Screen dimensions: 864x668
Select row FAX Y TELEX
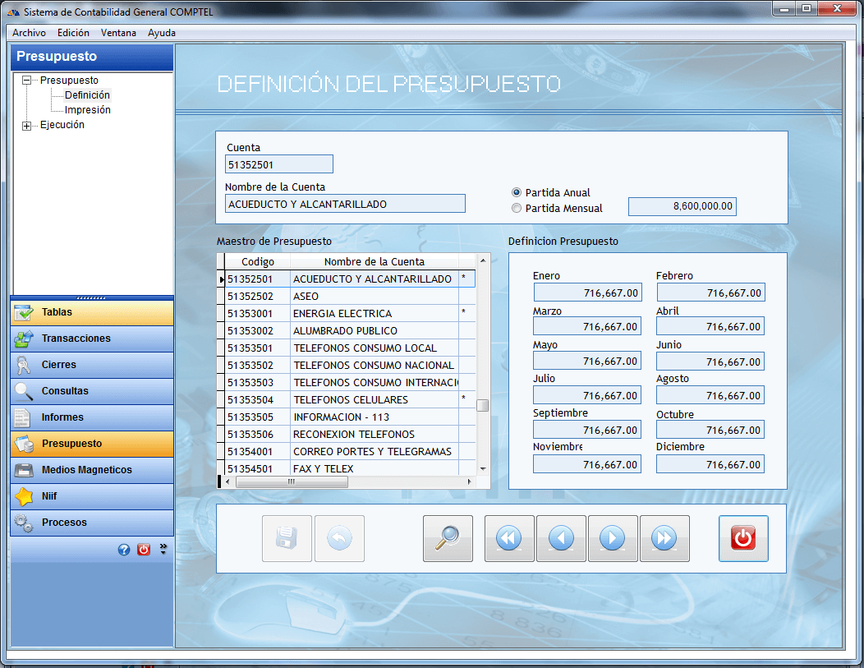pos(349,468)
